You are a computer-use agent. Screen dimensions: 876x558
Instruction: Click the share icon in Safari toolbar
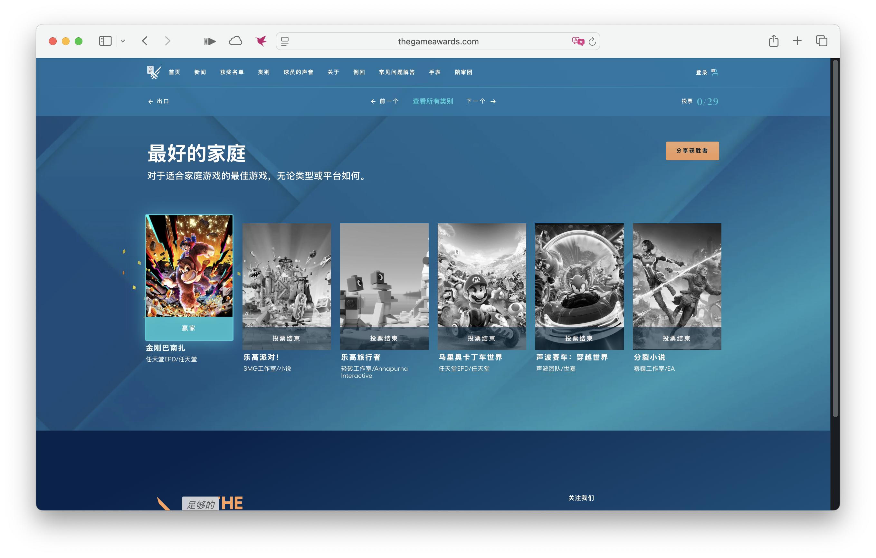click(x=773, y=41)
